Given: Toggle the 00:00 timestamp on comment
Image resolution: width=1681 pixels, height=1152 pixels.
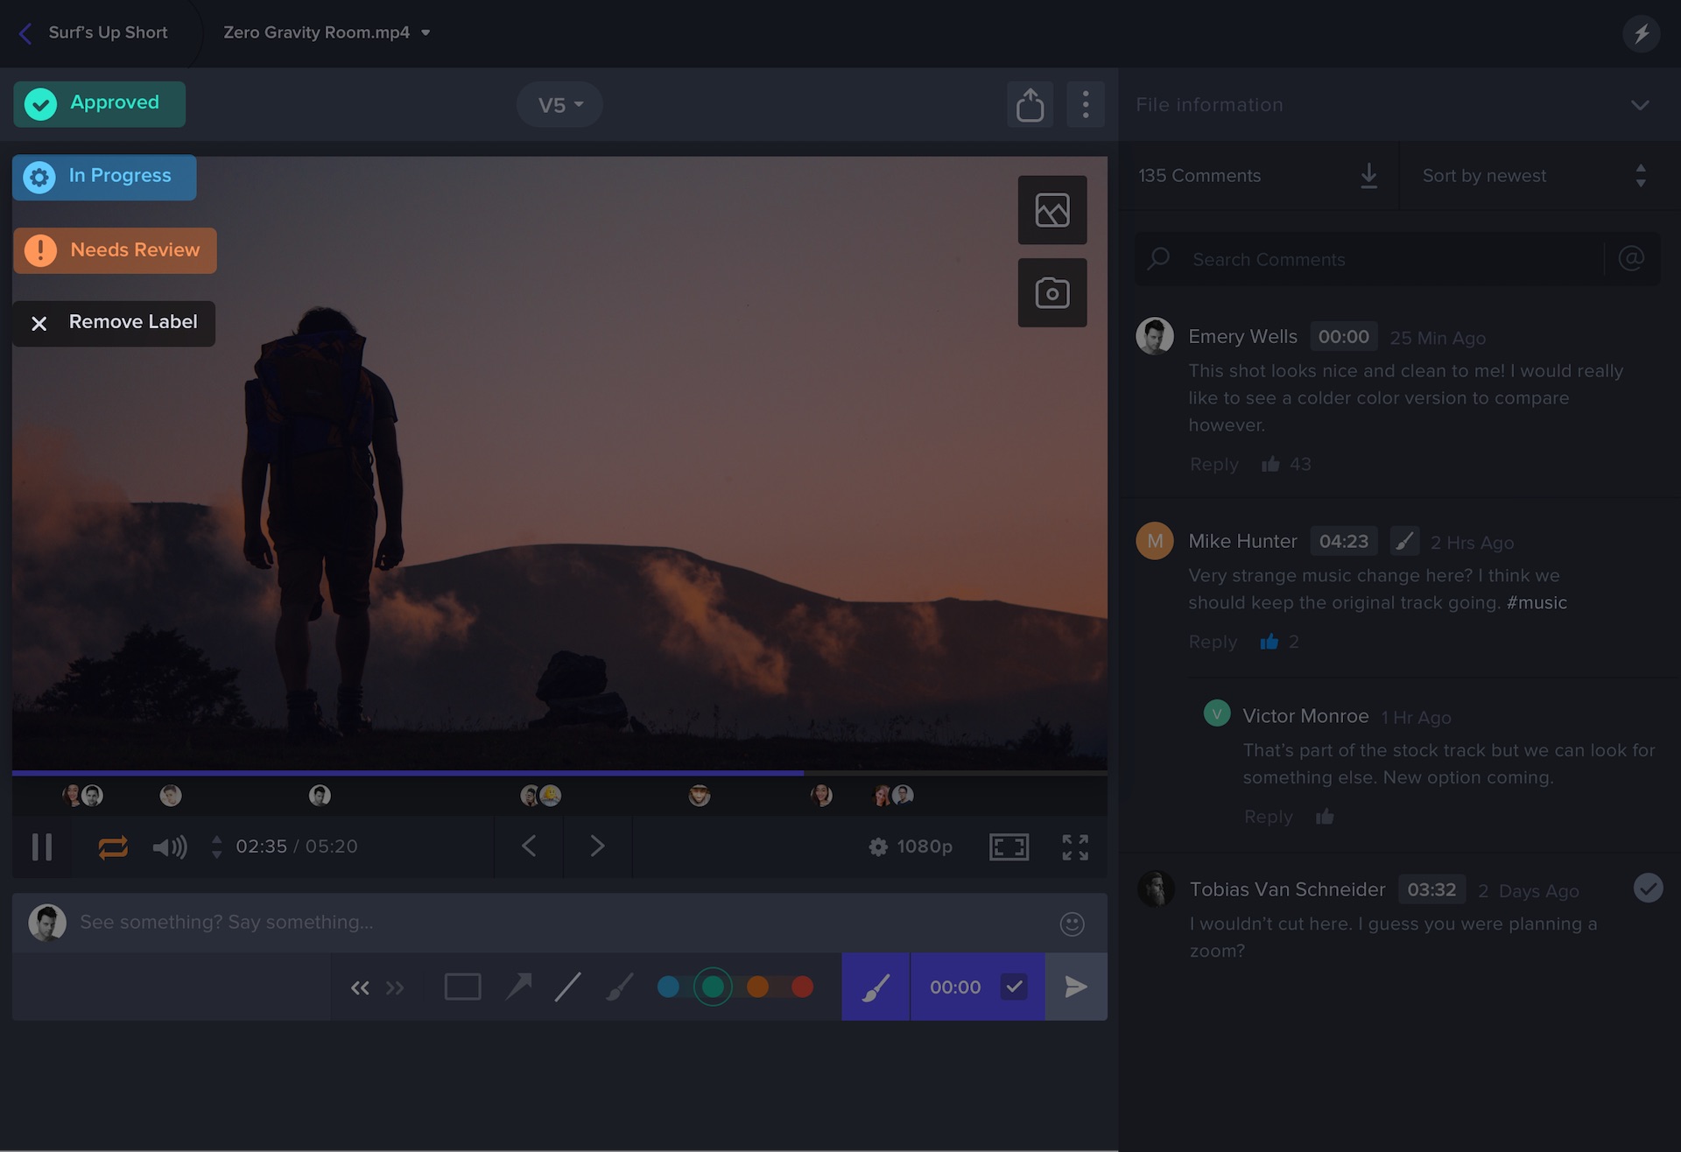Looking at the screenshot, I should [x=976, y=987].
